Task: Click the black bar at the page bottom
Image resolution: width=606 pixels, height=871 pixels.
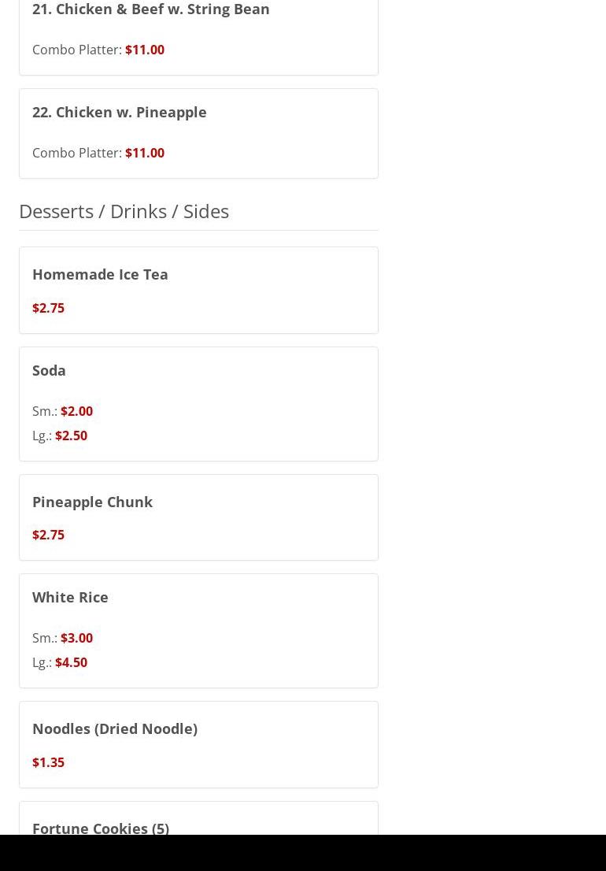Action: pyautogui.click(x=303, y=853)
